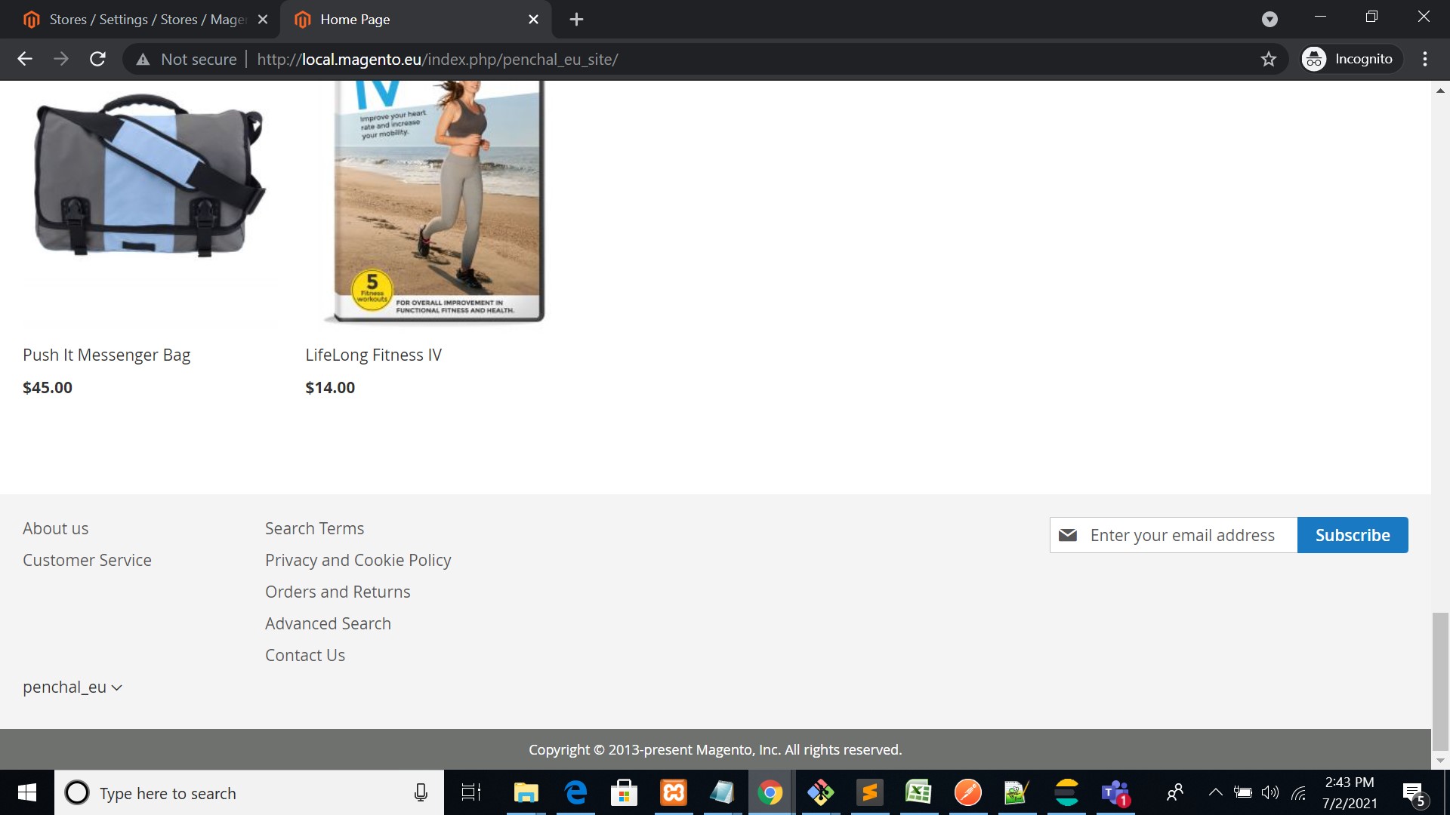Open the Privacy and Cookie Policy link
The image size is (1450, 815).
tap(358, 560)
